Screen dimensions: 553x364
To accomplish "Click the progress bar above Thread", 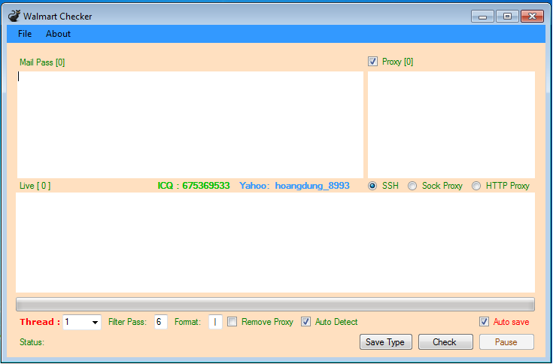I will [x=275, y=304].
